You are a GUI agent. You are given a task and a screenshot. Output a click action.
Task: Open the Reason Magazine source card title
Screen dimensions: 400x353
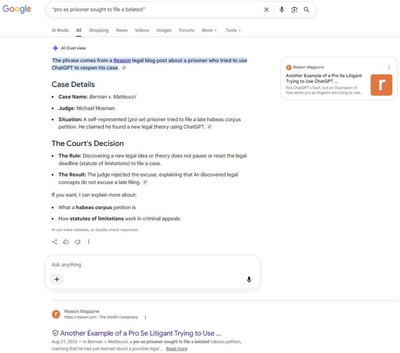pos(324,78)
